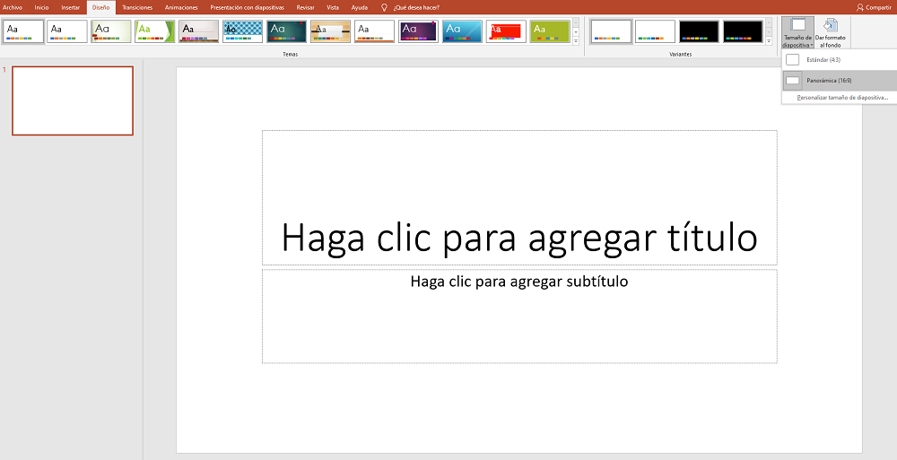Open the Transiciones tab
The width and height of the screenshot is (897, 460).
coord(137,7)
